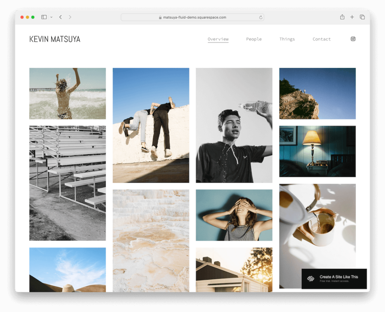
Task: Navigate to the Things page
Action: (x=287, y=39)
